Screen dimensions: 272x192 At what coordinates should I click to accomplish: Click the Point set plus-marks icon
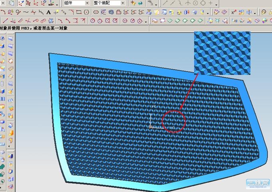coord(64,12)
